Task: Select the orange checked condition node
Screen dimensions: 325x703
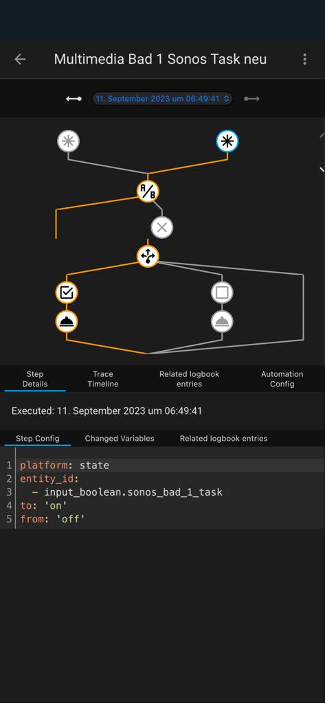Action: (x=67, y=292)
